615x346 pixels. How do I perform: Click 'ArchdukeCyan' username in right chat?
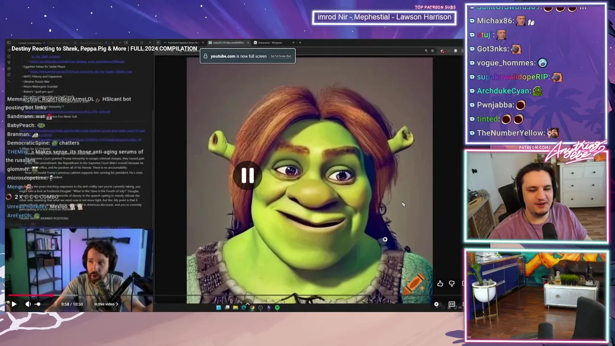[504, 90]
